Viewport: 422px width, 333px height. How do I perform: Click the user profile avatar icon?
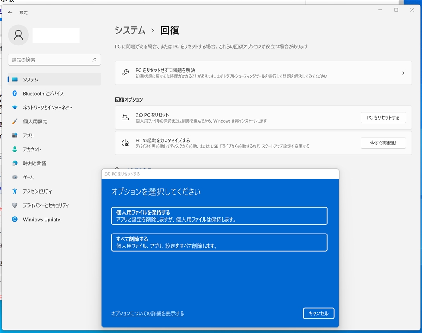[x=18, y=35]
